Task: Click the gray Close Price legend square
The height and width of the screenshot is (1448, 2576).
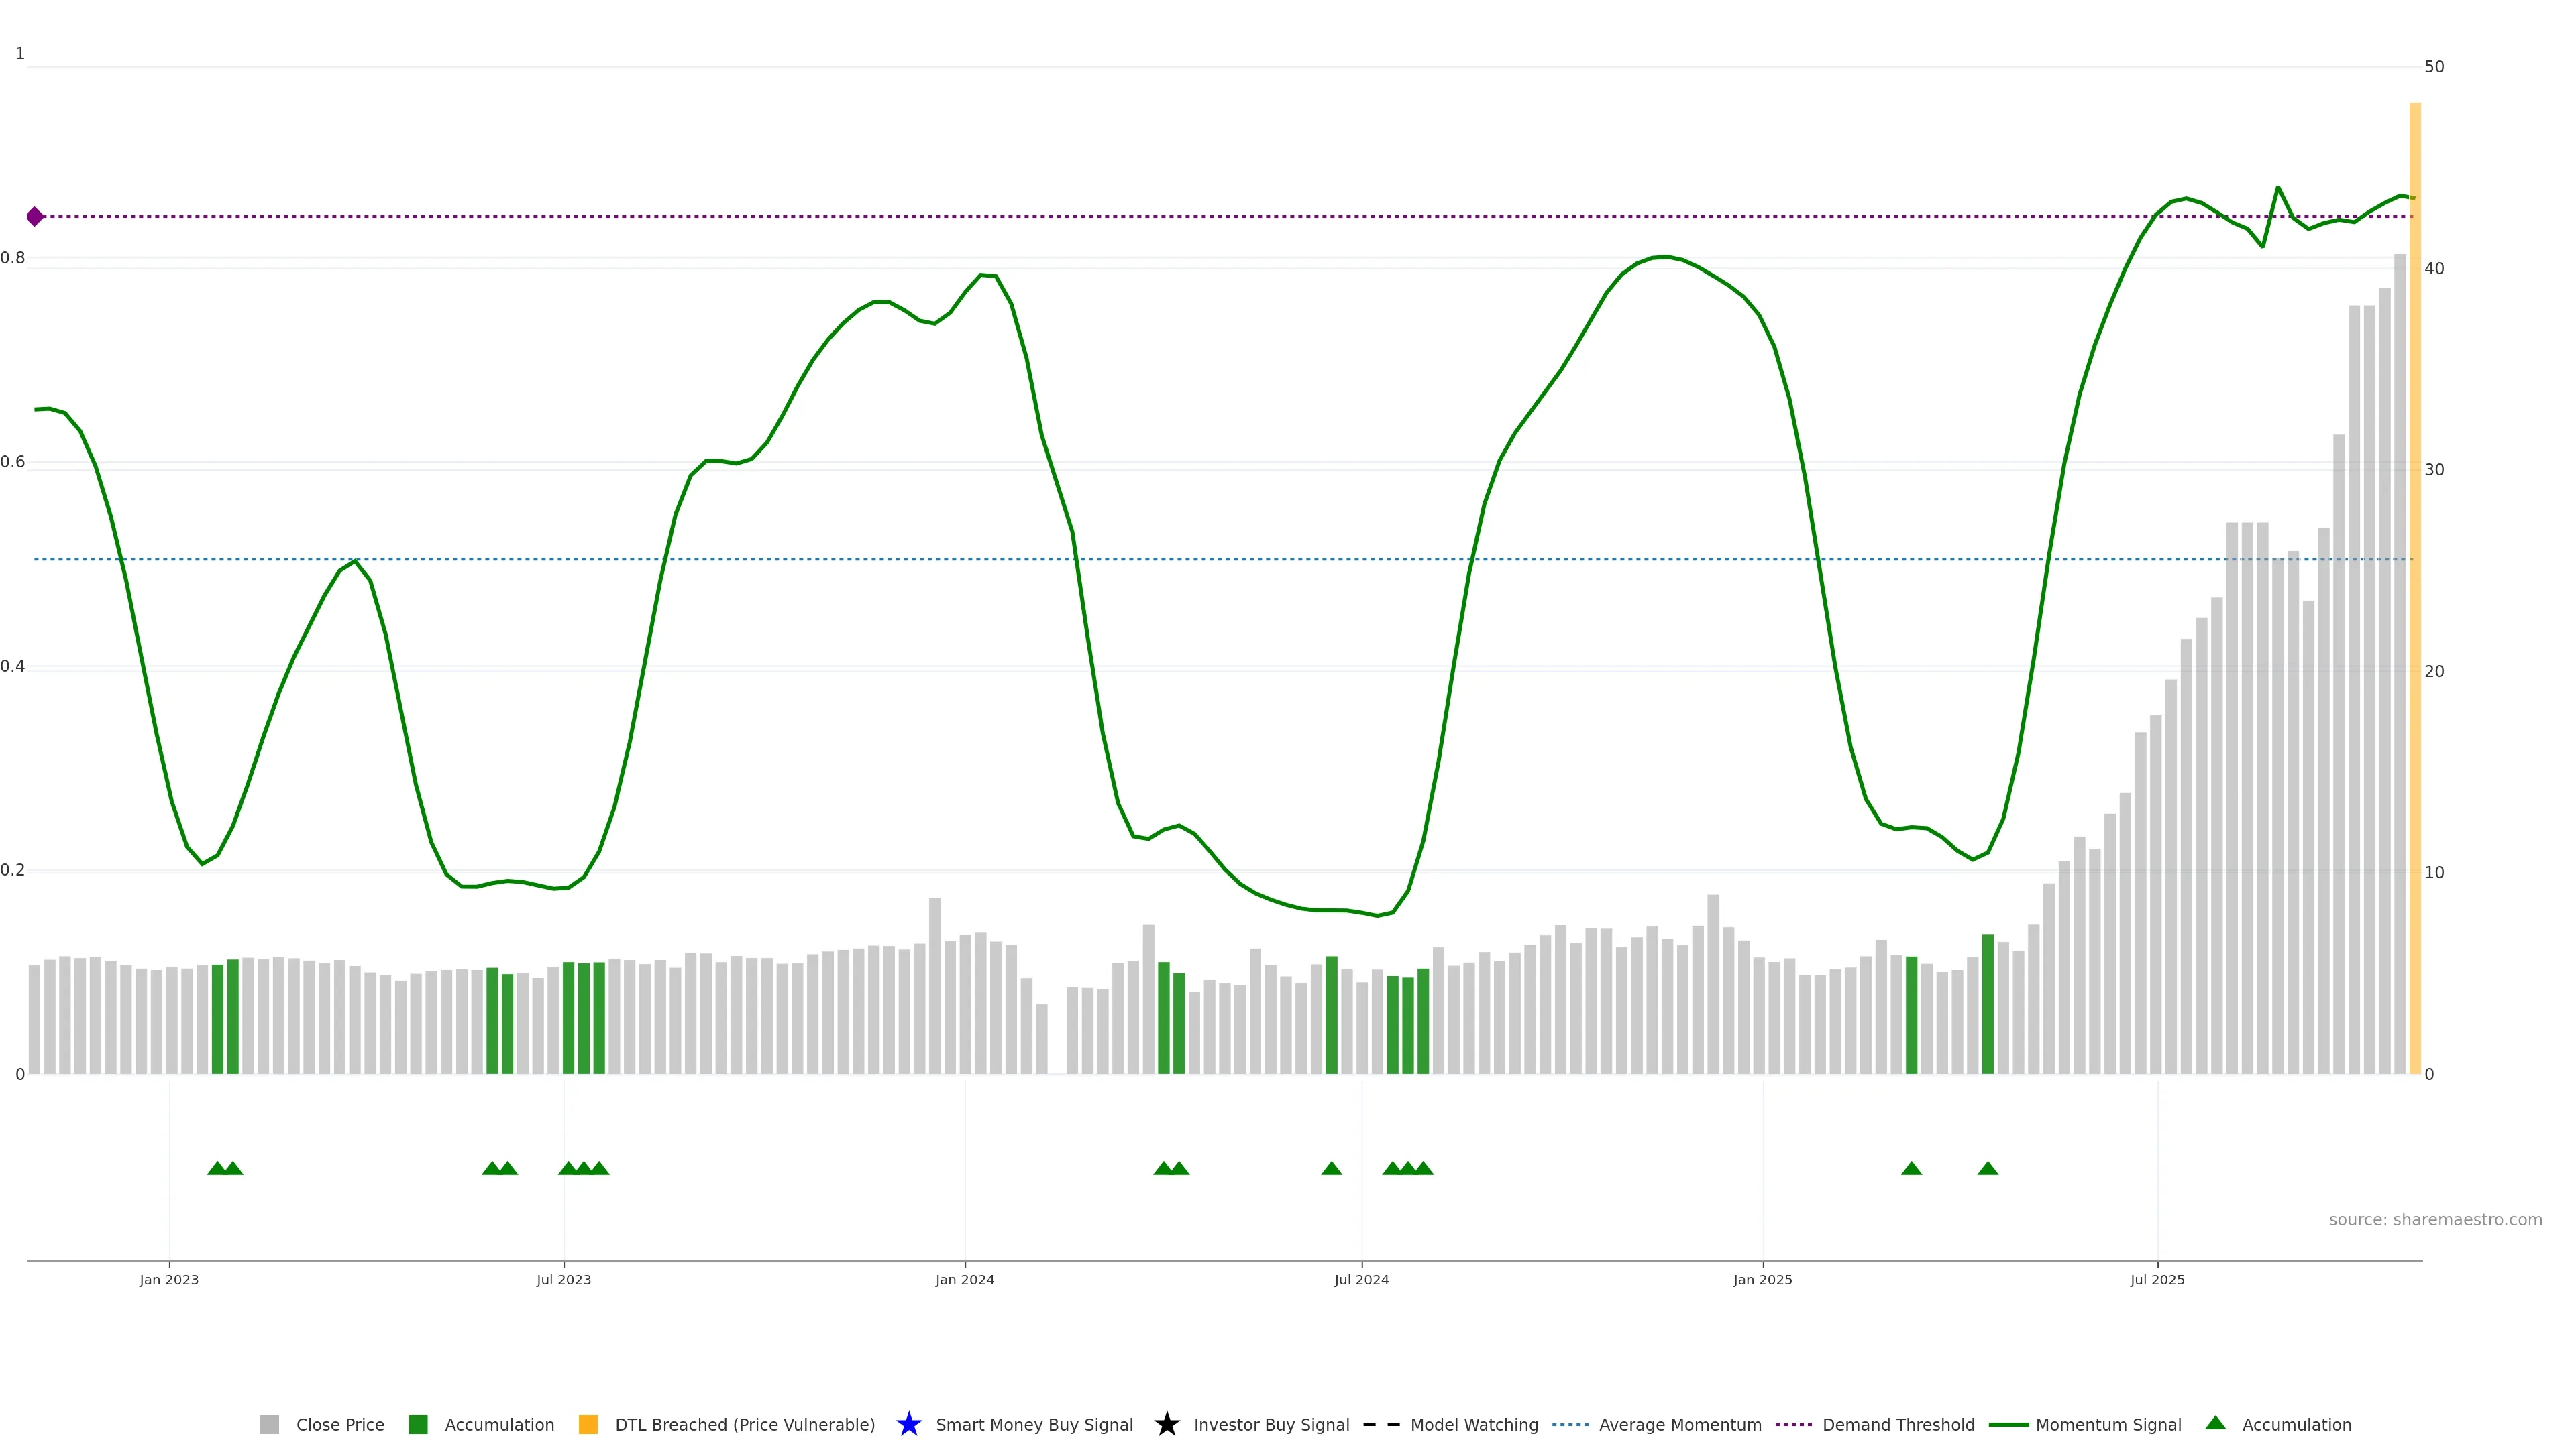Action: pyautogui.click(x=269, y=1424)
